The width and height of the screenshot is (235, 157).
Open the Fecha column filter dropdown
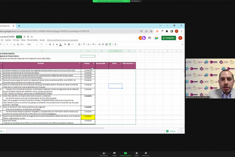pos(121,64)
